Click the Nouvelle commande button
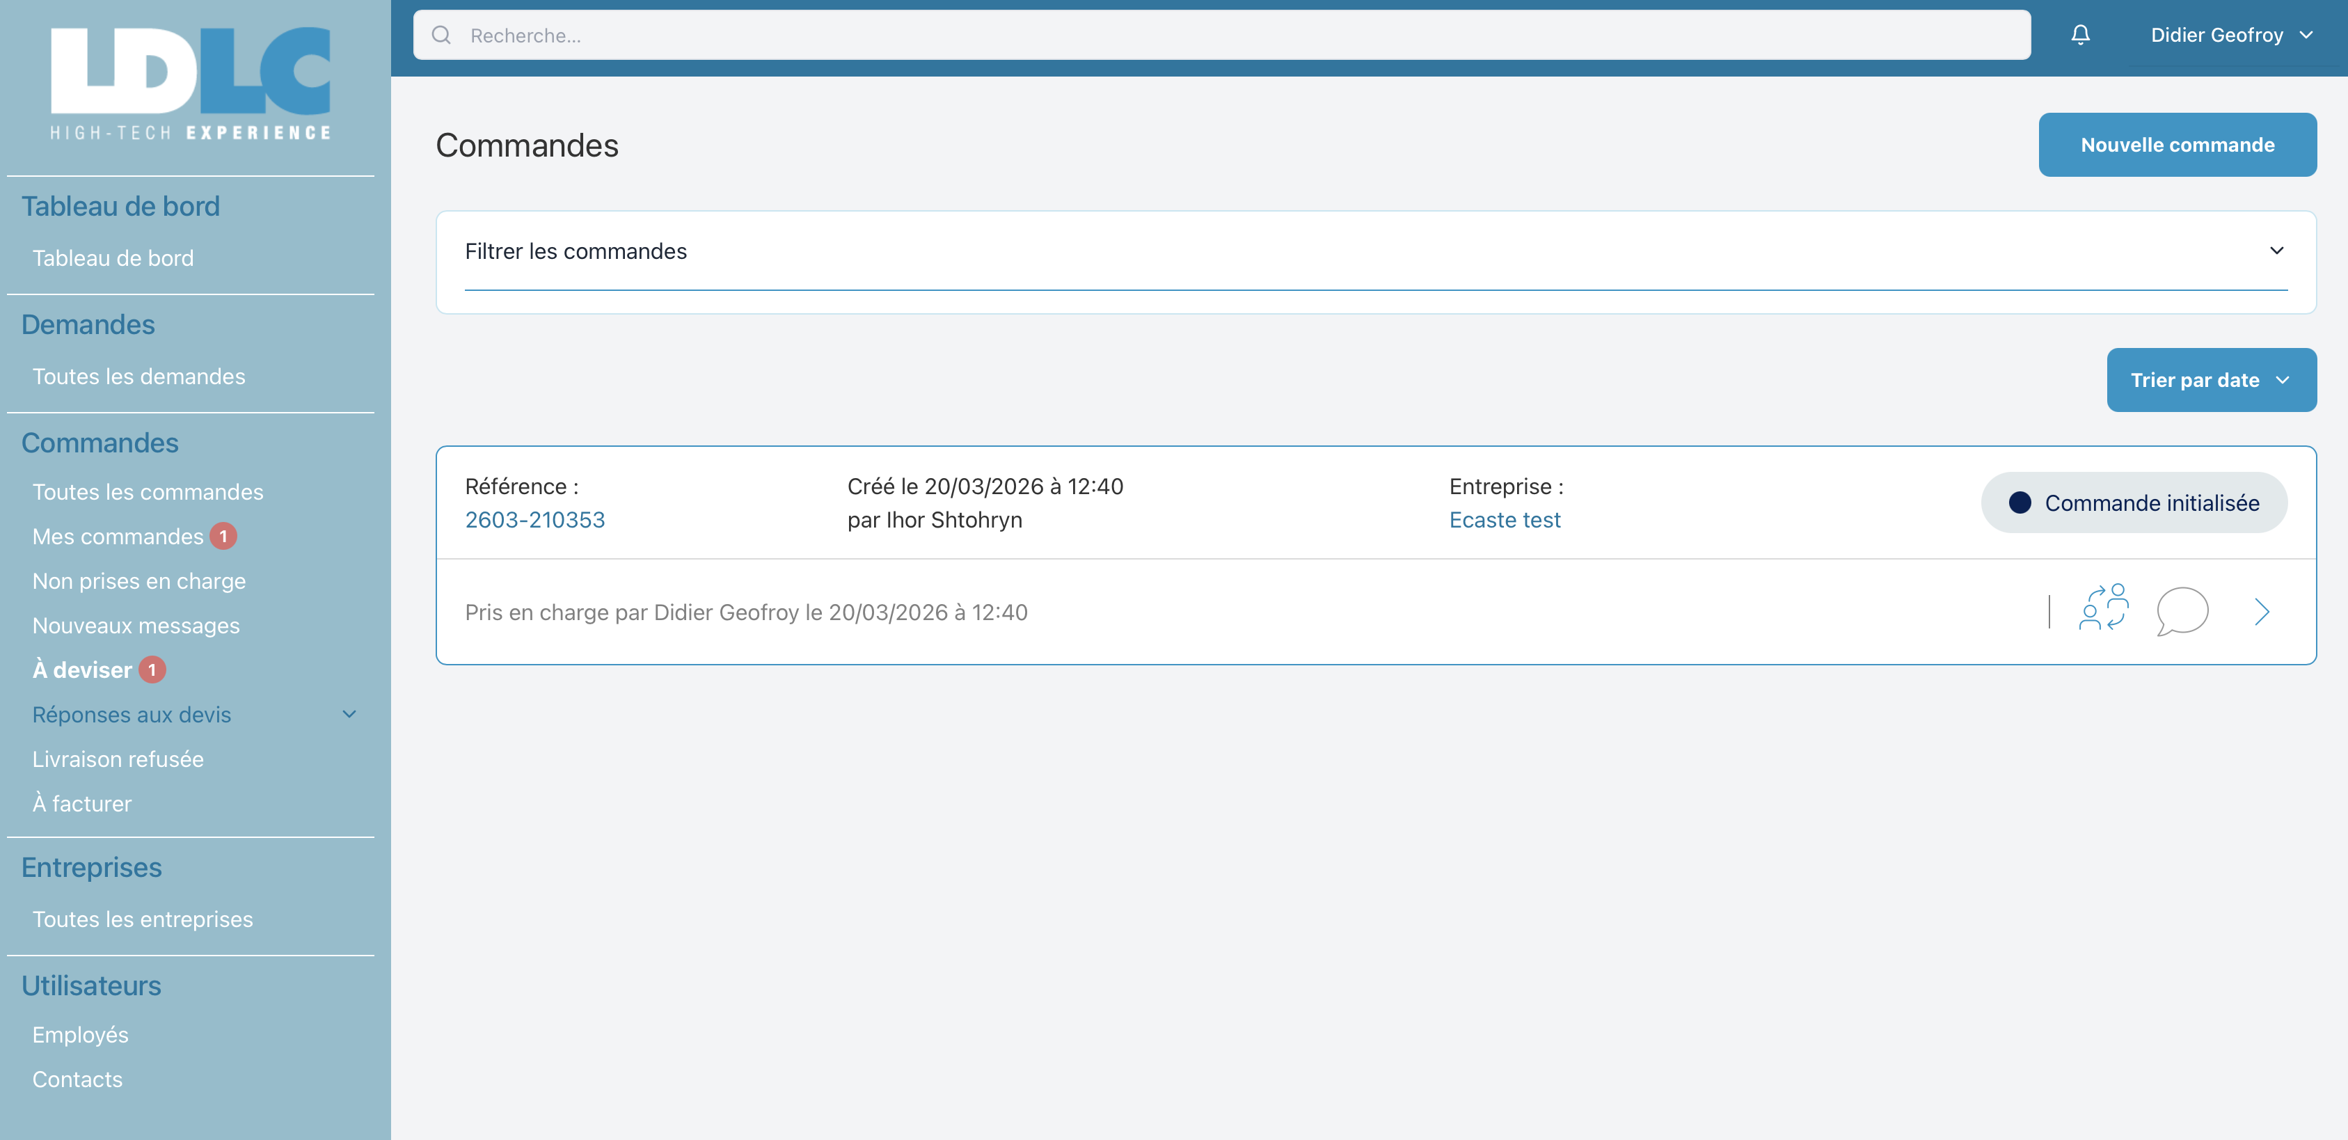The height and width of the screenshot is (1140, 2348). pos(2177,145)
